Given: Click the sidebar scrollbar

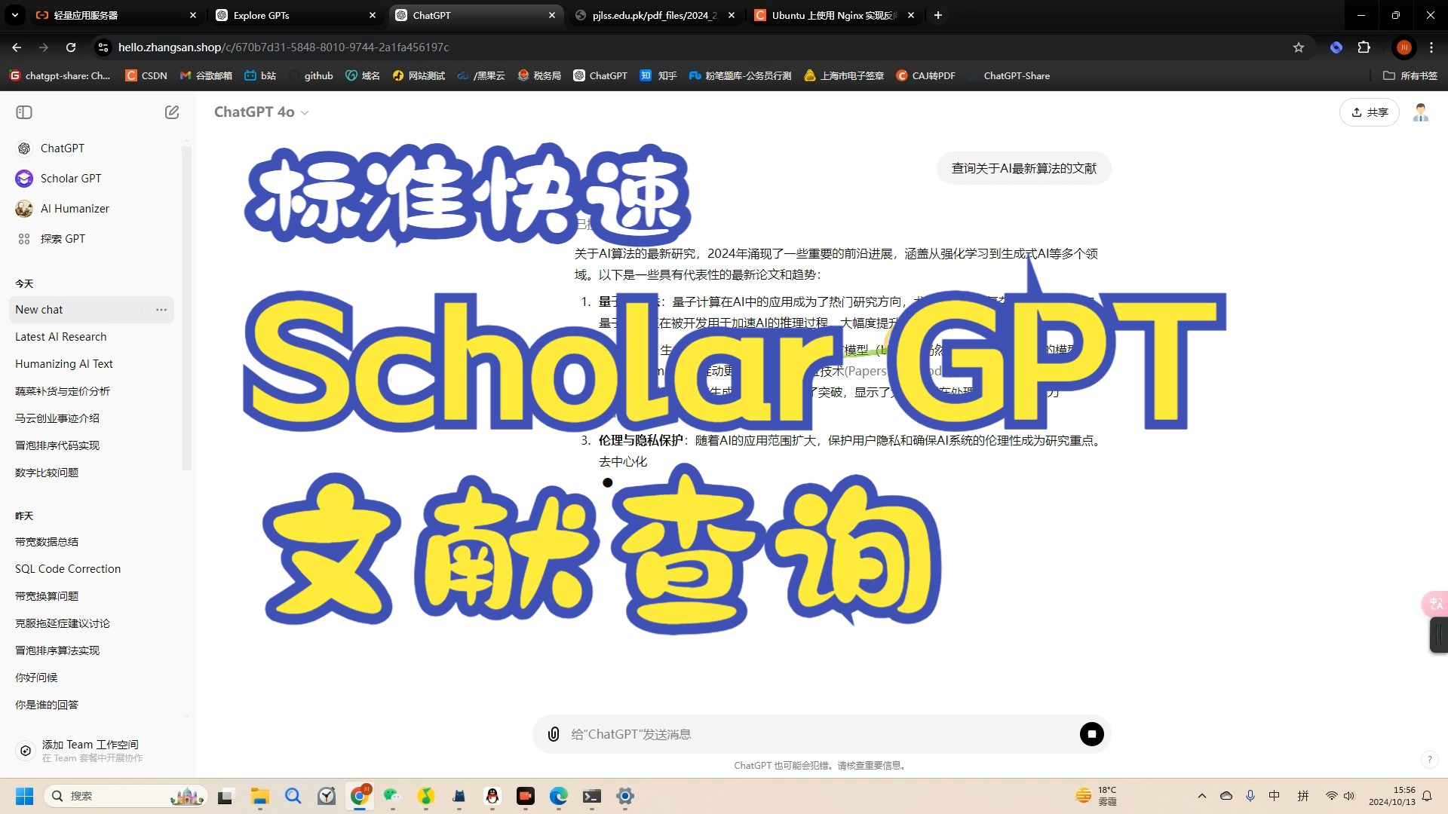Looking at the screenshot, I should (186, 309).
